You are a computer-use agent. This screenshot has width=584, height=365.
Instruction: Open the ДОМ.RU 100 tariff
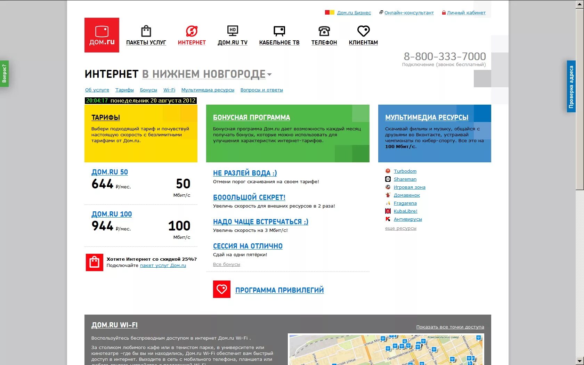coord(112,214)
